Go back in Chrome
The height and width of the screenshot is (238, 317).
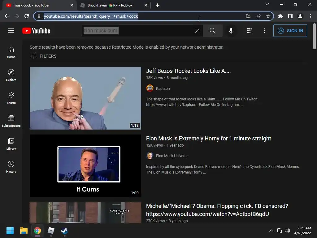click(x=7, y=16)
